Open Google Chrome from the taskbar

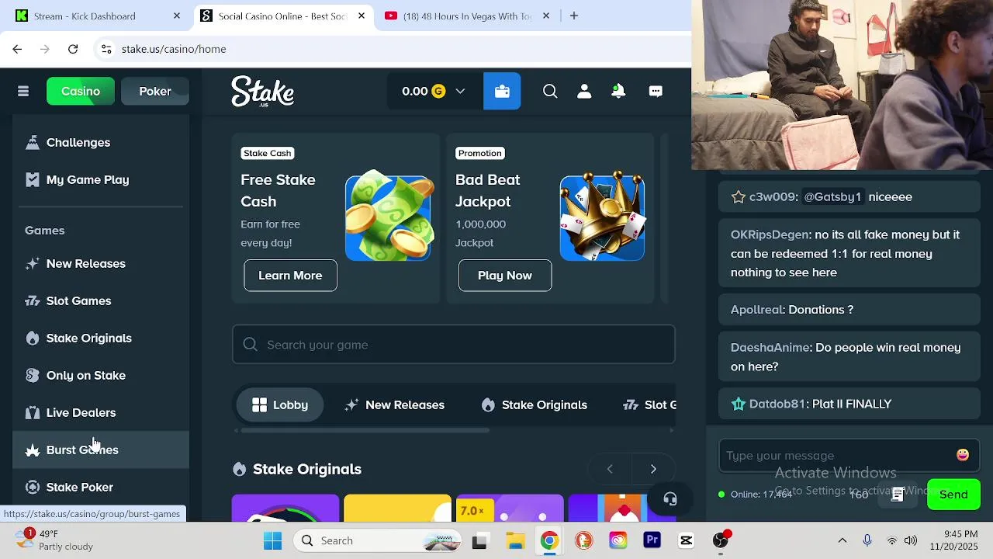pyautogui.click(x=549, y=540)
